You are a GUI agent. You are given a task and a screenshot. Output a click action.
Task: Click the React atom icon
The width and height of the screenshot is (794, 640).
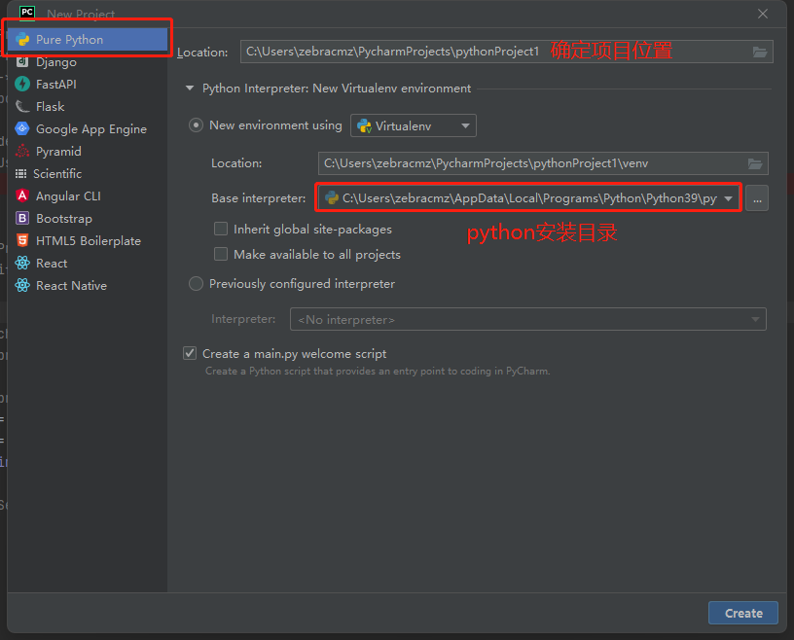click(x=22, y=263)
